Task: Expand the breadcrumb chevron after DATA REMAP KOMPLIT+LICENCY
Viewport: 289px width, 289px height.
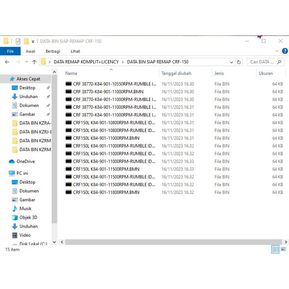Action: pyautogui.click(x=123, y=62)
